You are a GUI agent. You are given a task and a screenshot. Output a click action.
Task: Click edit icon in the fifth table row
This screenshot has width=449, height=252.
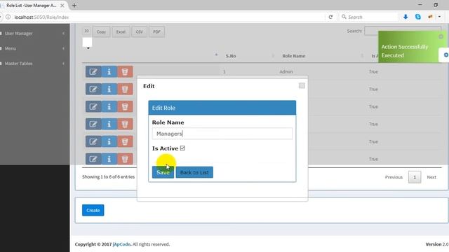93,141
